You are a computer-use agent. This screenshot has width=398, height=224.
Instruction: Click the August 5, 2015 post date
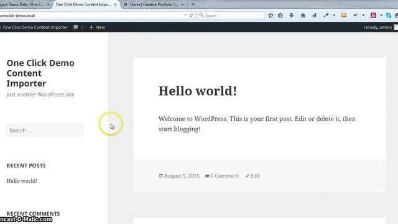[182, 175]
